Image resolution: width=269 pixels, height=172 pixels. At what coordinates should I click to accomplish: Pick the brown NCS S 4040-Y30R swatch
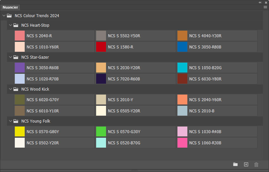pyautogui.click(x=182, y=36)
